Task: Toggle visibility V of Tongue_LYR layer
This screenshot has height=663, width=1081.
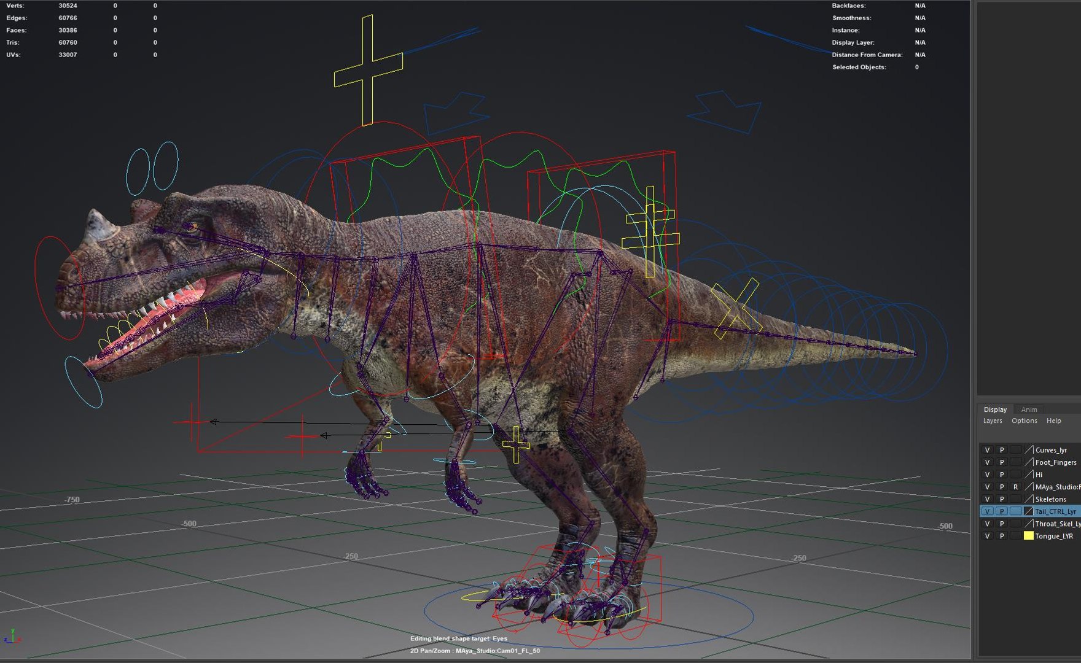Action: click(x=987, y=536)
